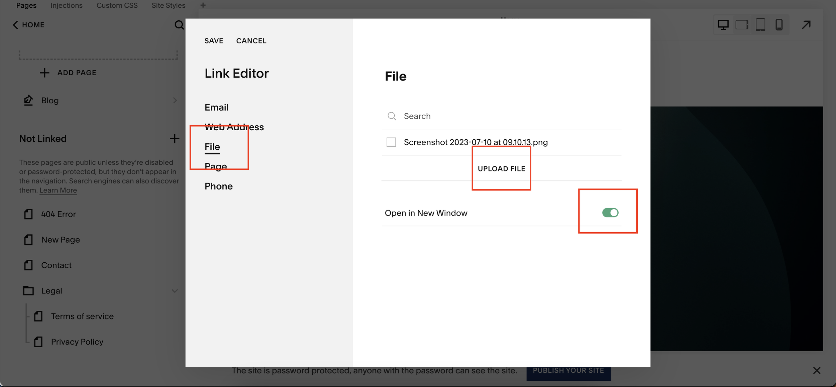Follow the Learn More link
Image resolution: width=836 pixels, height=387 pixels.
point(58,190)
